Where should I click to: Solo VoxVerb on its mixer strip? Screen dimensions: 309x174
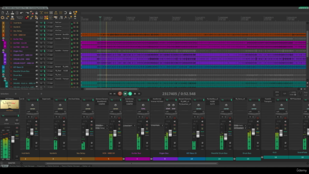tap(64, 129)
